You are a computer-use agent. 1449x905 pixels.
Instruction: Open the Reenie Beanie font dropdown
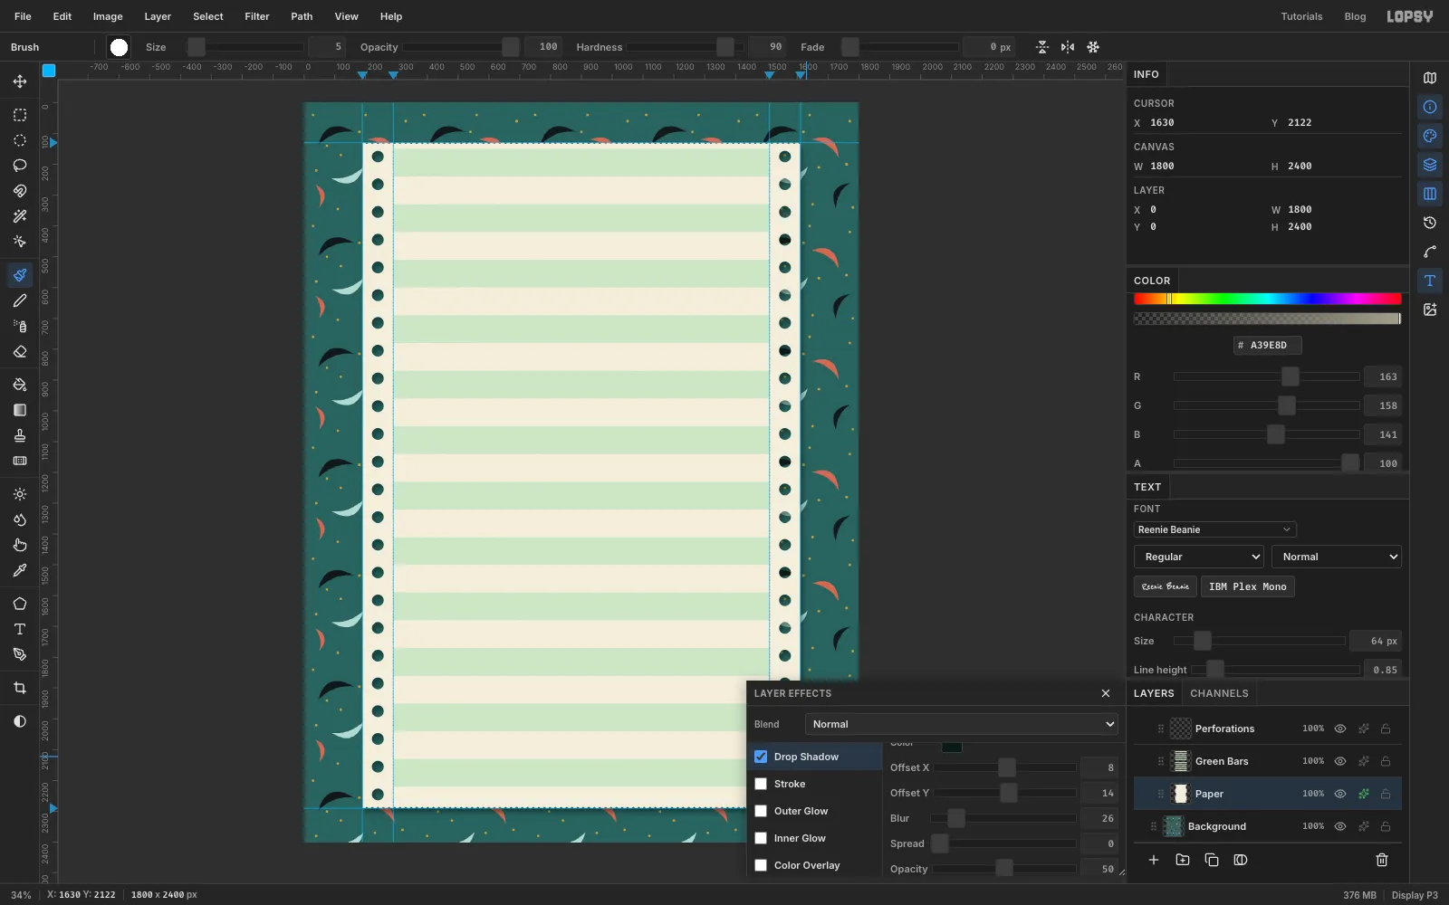pos(1215,529)
